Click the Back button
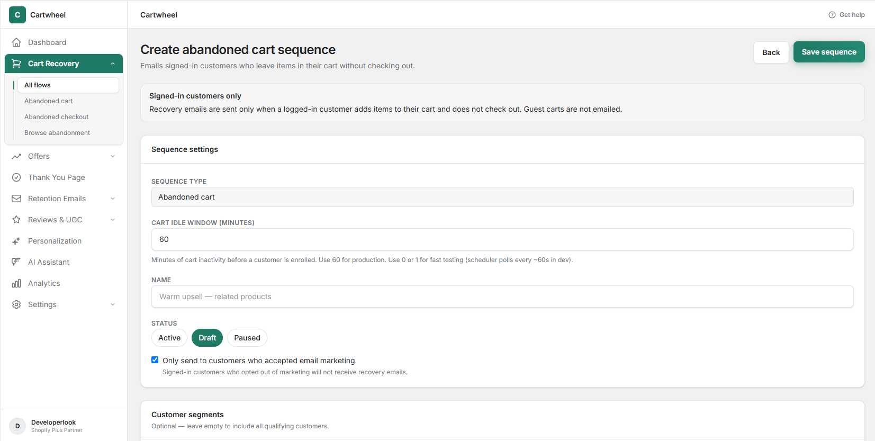 point(771,52)
